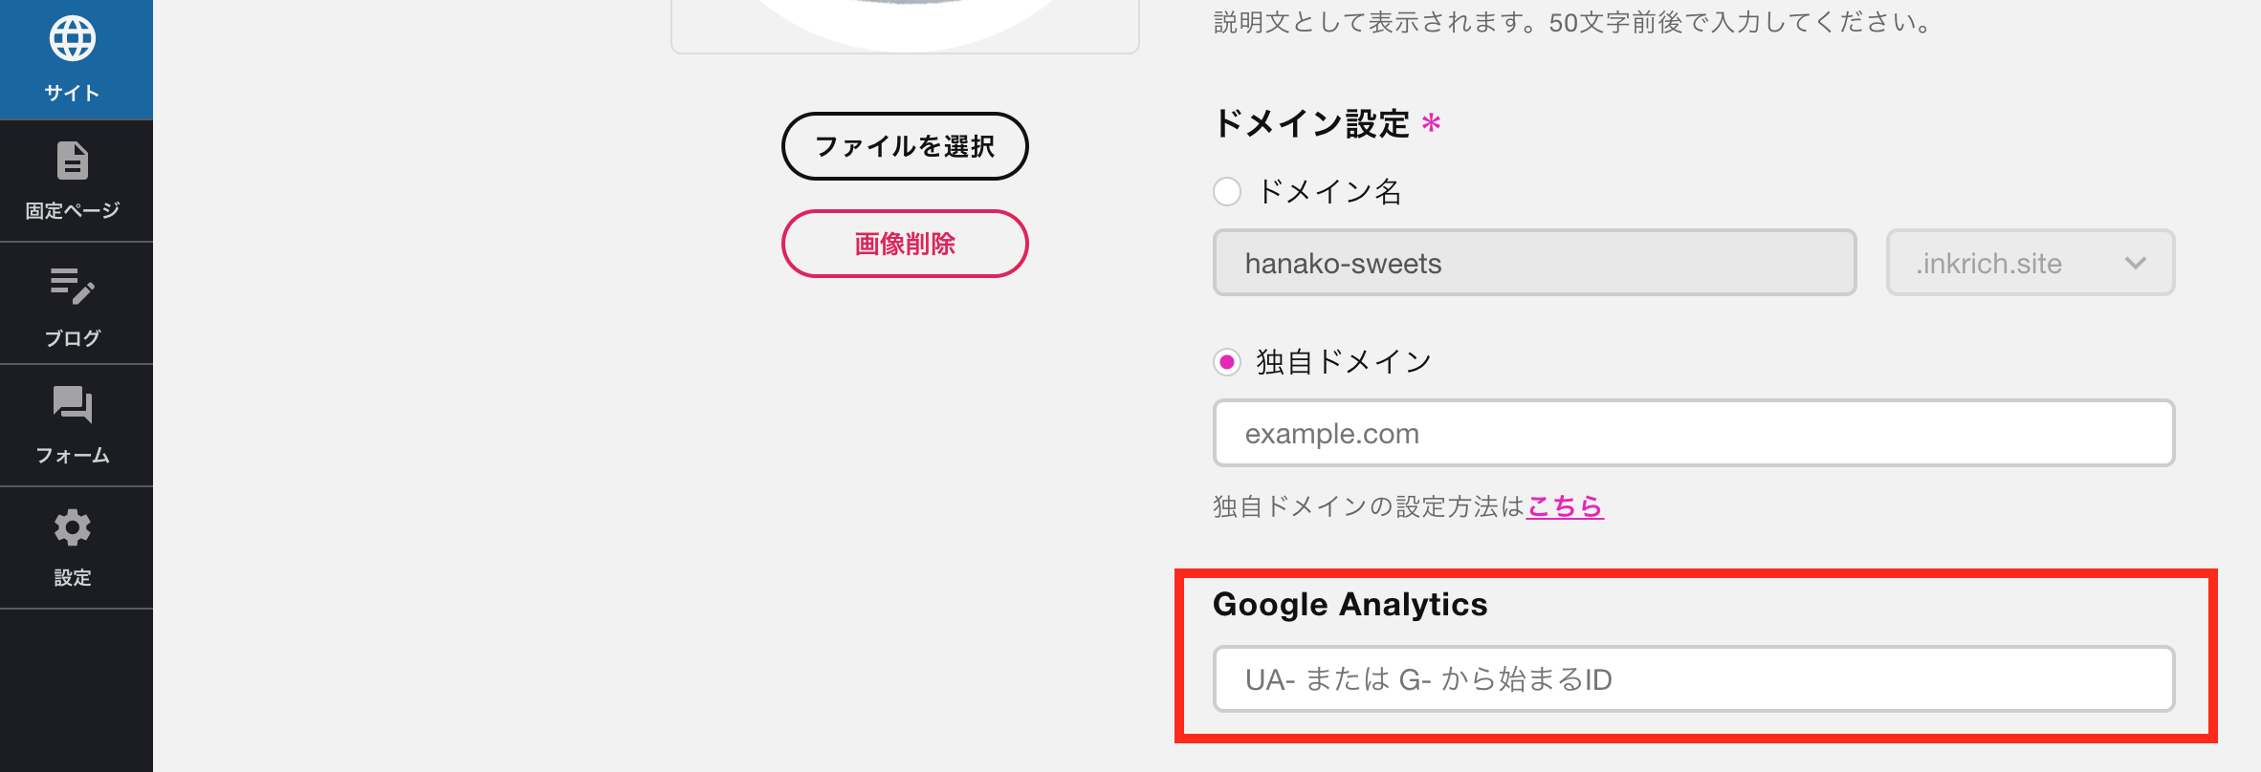This screenshot has width=2261, height=772.
Task: Open the 設定 gear icon
Action: click(x=73, y=527)
